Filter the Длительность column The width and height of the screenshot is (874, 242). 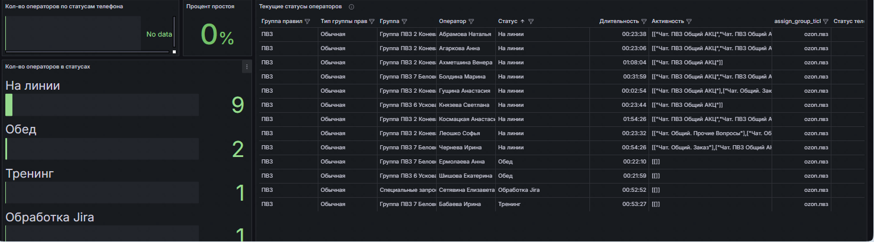pyautogui.click(x=644, y=21)
